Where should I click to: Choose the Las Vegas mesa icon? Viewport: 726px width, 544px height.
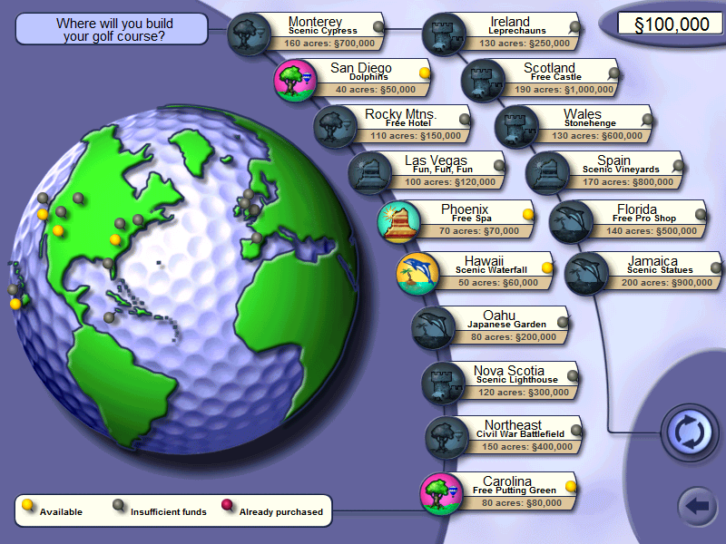tap(370, 173)
